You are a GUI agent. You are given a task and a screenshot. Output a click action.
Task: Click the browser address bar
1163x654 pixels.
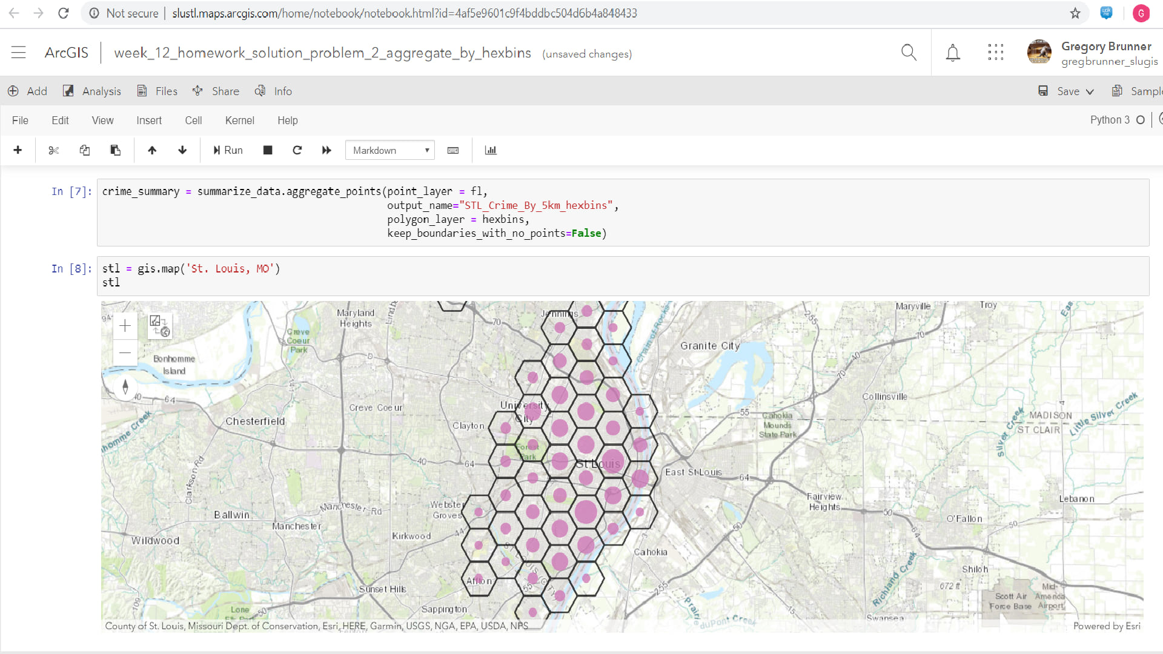[400, 13]
